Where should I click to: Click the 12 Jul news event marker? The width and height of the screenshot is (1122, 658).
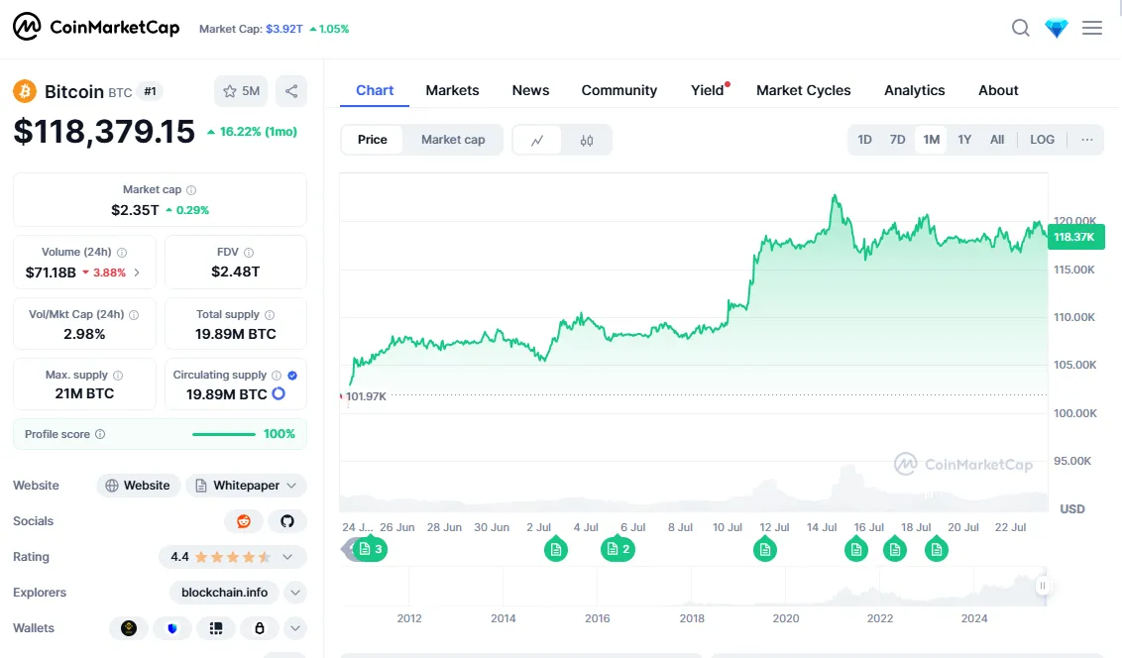pyautogui.click(x=764, y=549)
